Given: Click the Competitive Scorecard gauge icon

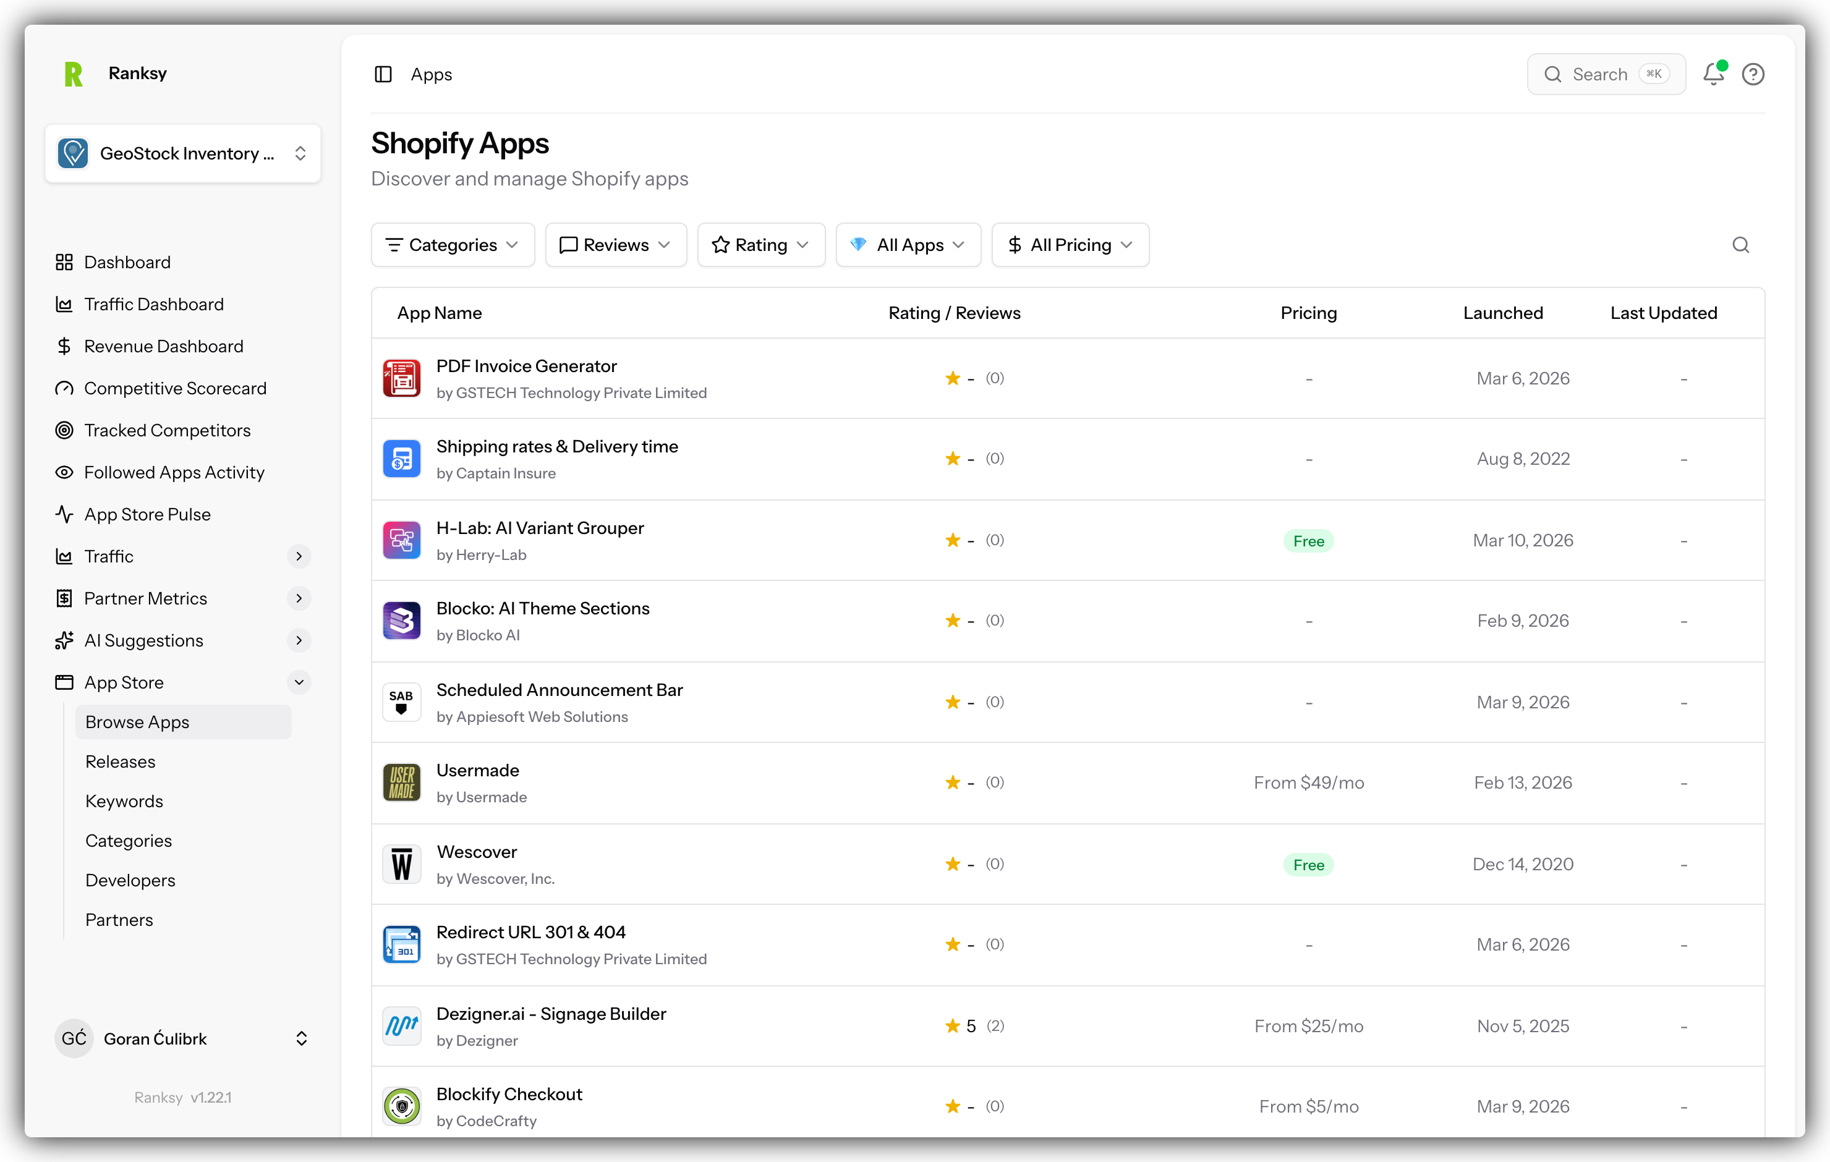Looking at the screenshot, I should (64, 388).
